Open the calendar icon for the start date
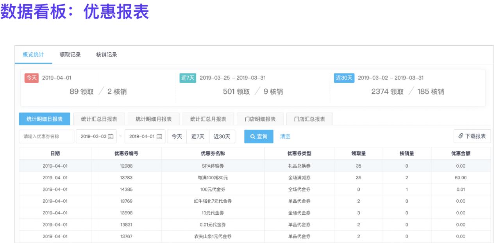Image resolution: width=495 pixels, height=243 pixels. pos(111,136)
